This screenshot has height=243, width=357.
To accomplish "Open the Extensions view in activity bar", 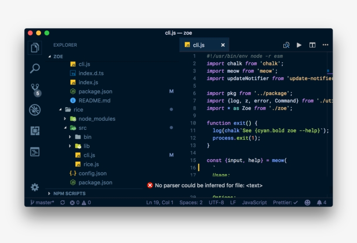I will [x=35, y=131].
